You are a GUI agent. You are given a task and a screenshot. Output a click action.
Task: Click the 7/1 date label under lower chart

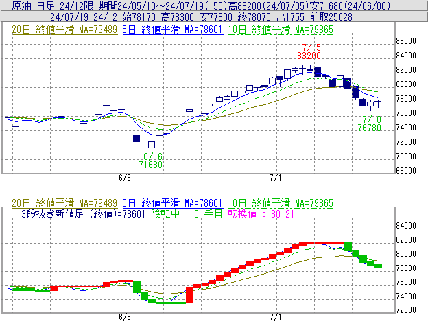(276, 317)
